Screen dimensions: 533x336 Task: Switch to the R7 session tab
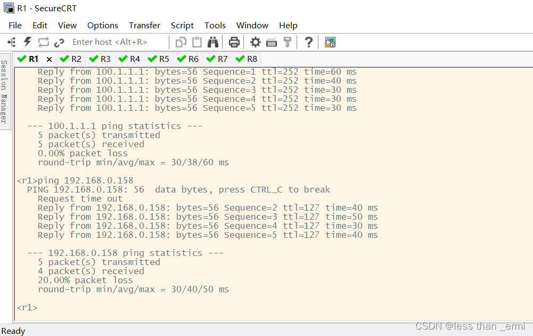217,59
